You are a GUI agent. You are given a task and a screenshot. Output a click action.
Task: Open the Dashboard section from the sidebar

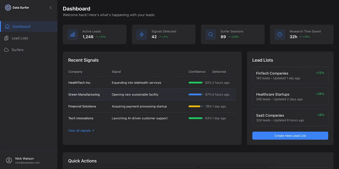tap(21, 26)
